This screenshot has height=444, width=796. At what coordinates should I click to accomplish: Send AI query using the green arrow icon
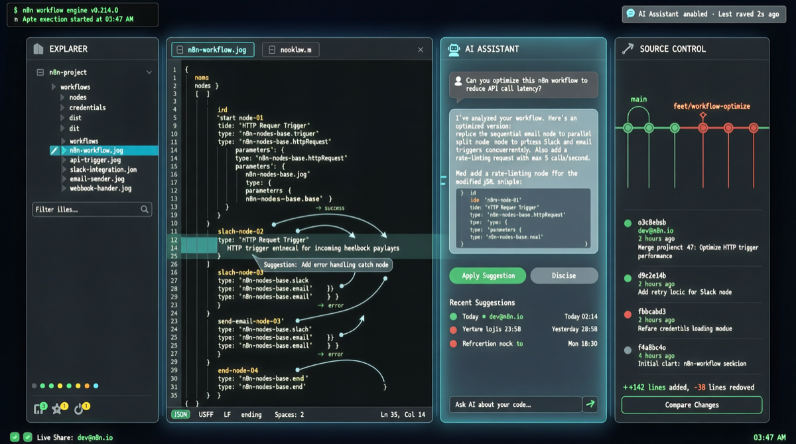pyautogui.click(x=591, y=404)
